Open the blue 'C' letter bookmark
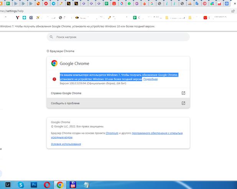Viewport: 237px width, 189px height. pos(31,18)
